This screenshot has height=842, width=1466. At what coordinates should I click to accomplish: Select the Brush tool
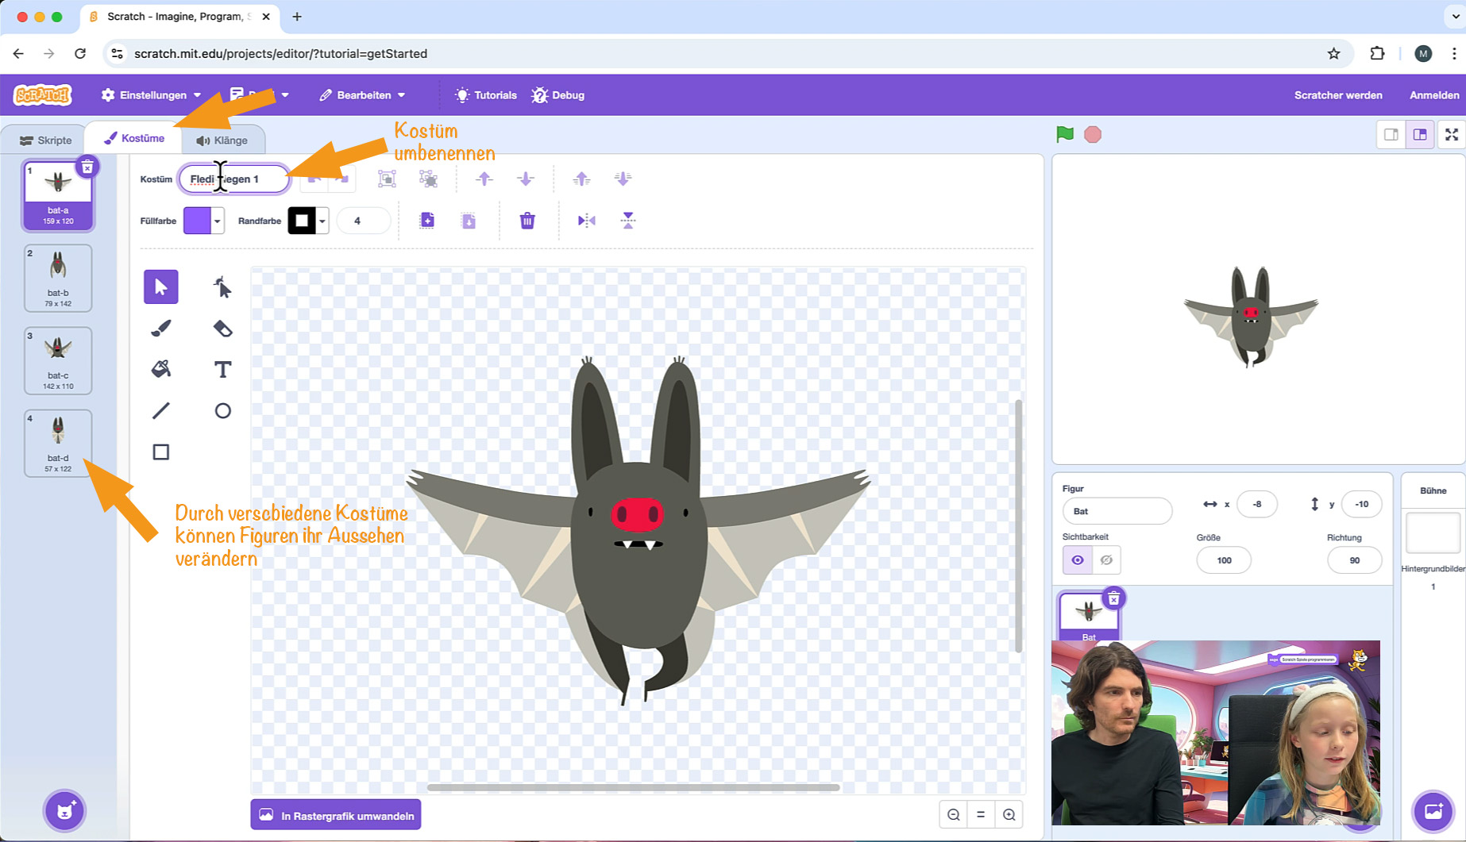(x=161, y=329)
